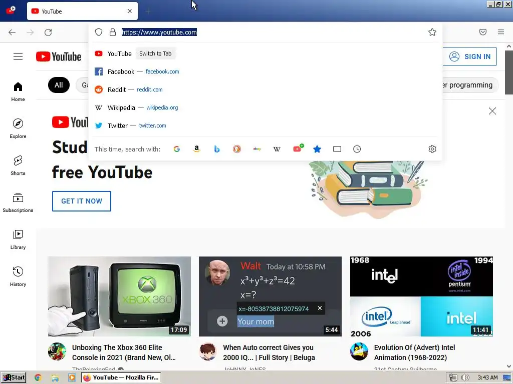Search with Wikipedia engine icon
This screenshot has width=513, height=384.
(x=277, y=149)
